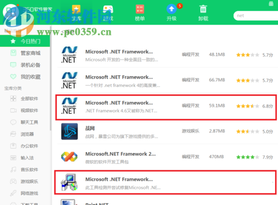The image size is (278, 205).
Task: Select the 视频软件 category
Action: (x=29, y=110)
